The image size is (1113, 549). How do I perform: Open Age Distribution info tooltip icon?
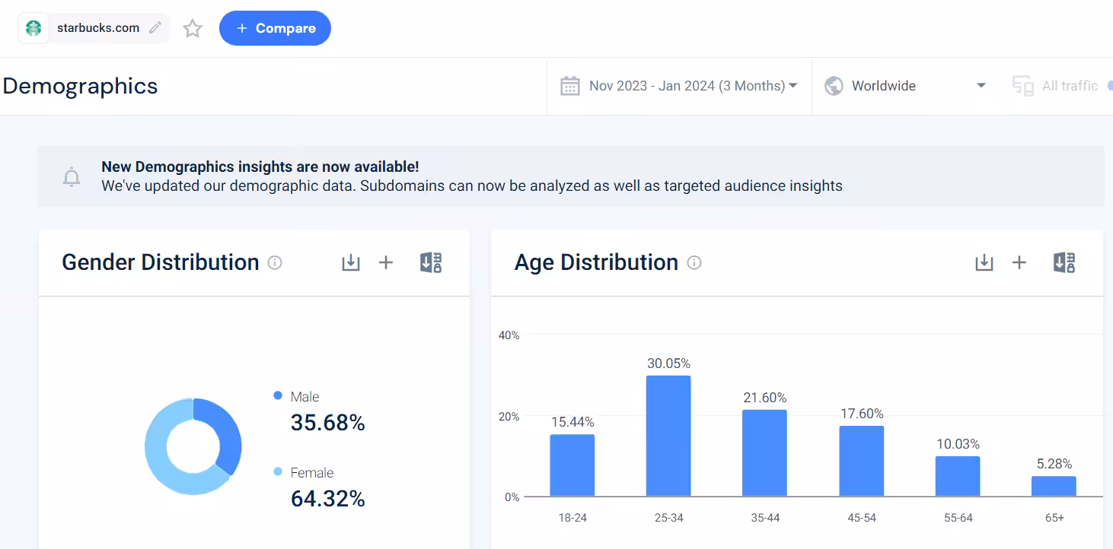pos(694,262)
